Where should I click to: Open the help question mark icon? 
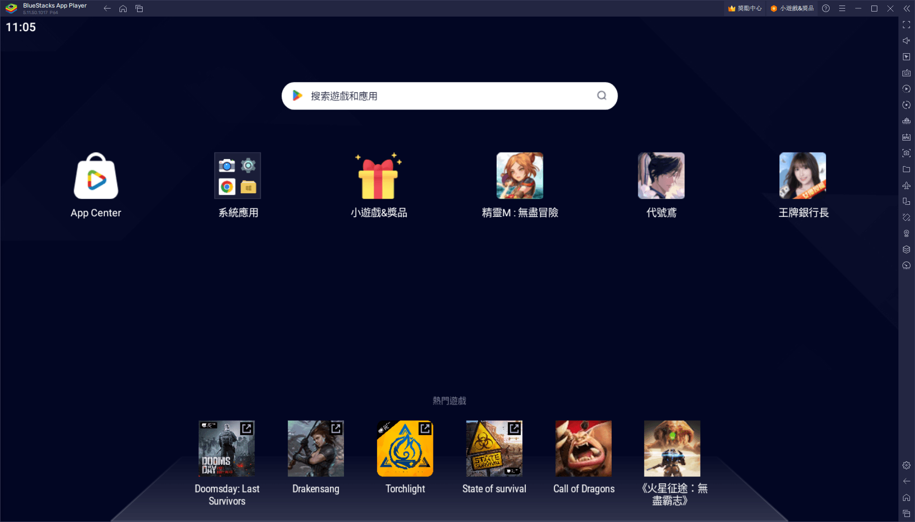(826, 9)
